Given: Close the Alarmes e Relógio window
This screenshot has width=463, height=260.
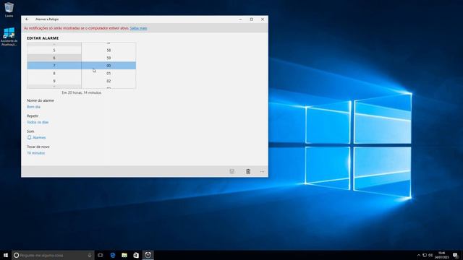Looking at the screenshot, I should point(263,19).
